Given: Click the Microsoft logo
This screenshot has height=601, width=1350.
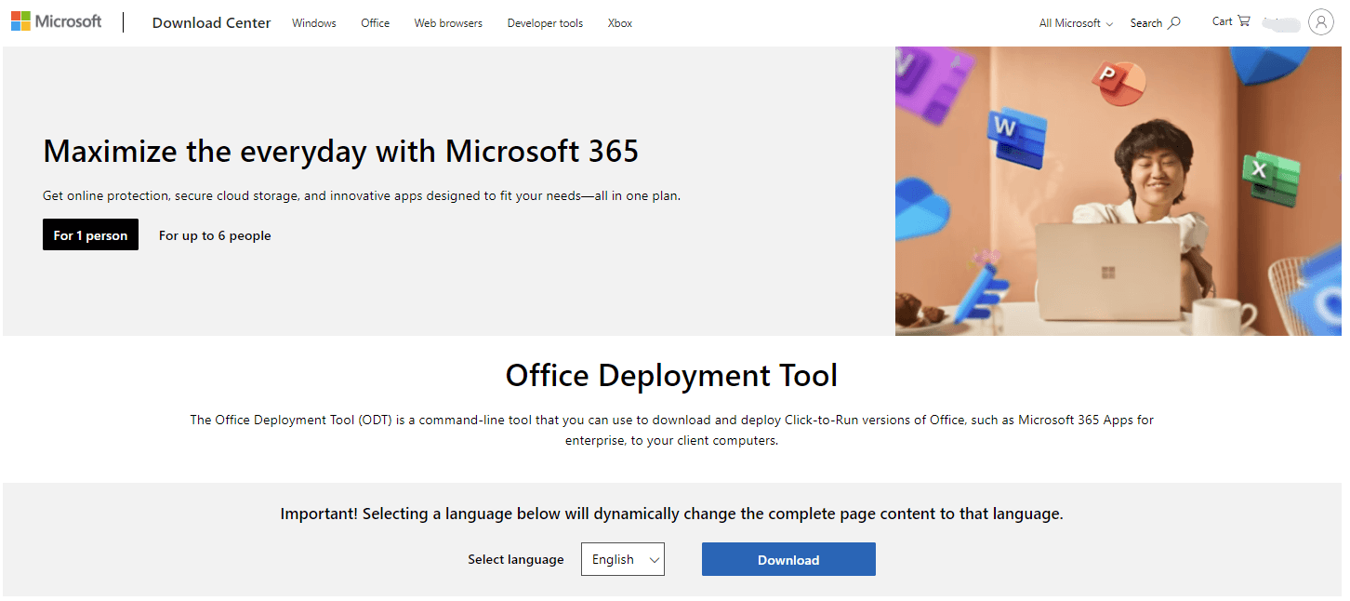Looking at the screenshot, I should click(x=57, y=21).
